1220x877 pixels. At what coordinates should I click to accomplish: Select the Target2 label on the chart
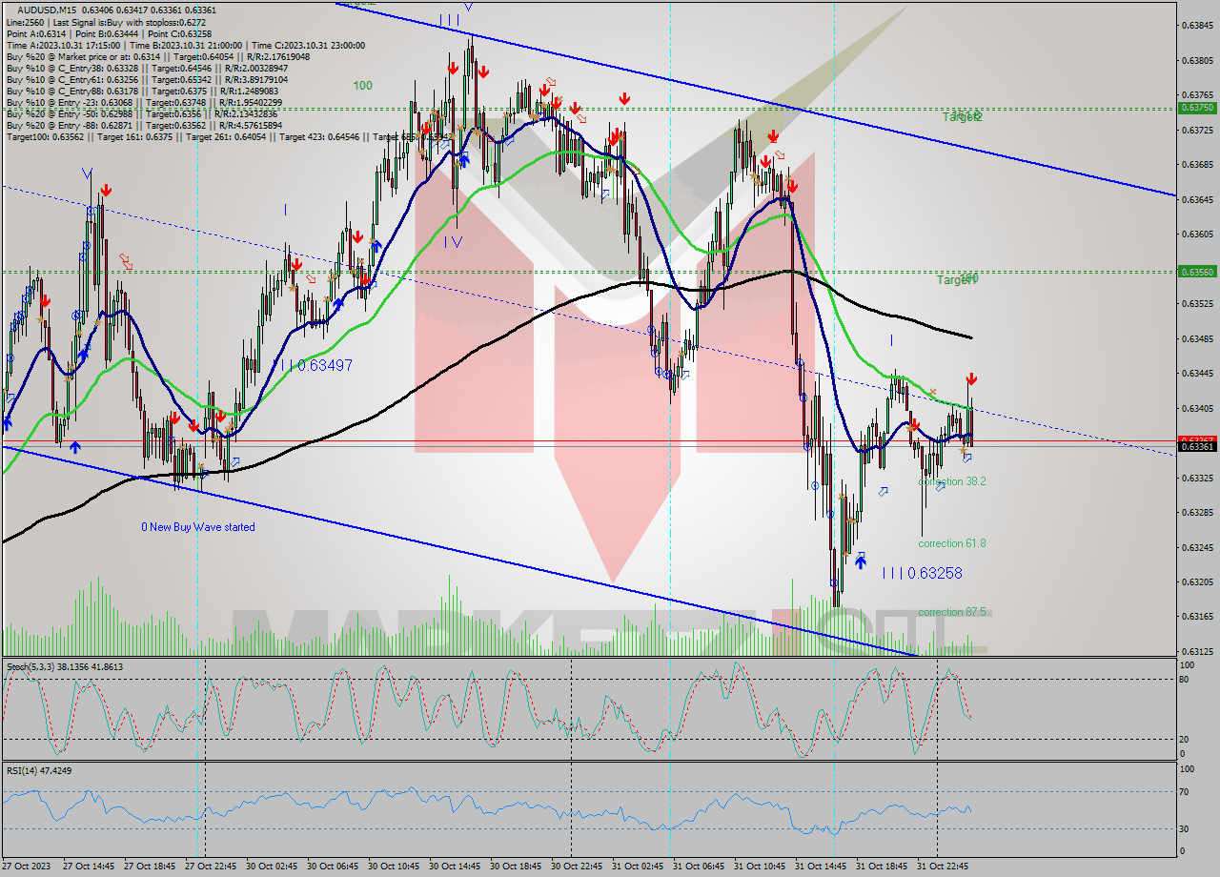[962, 116]
